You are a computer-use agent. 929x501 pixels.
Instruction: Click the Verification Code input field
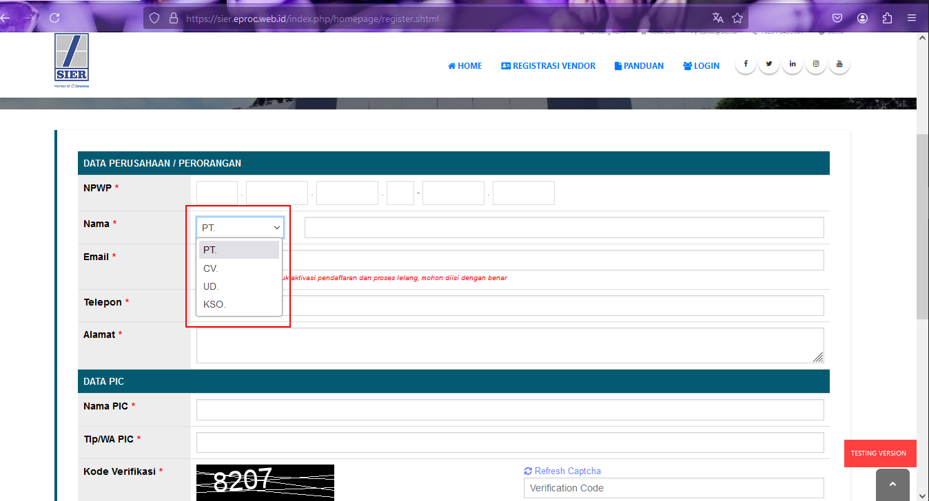(x=674, y=488)
